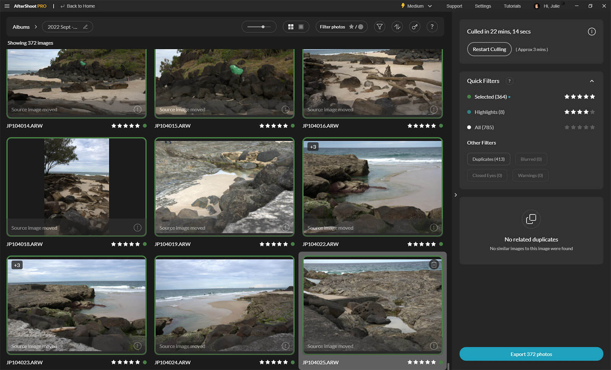This screenshot has width=611, height=370.
Task: Click trash icon on JP104025.ARW thumbnail
Action: [x=434, y=265]
